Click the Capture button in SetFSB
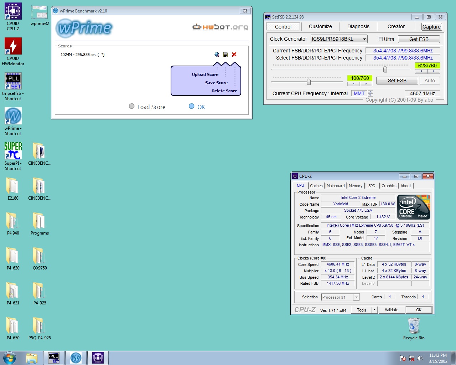 (431, 27)
